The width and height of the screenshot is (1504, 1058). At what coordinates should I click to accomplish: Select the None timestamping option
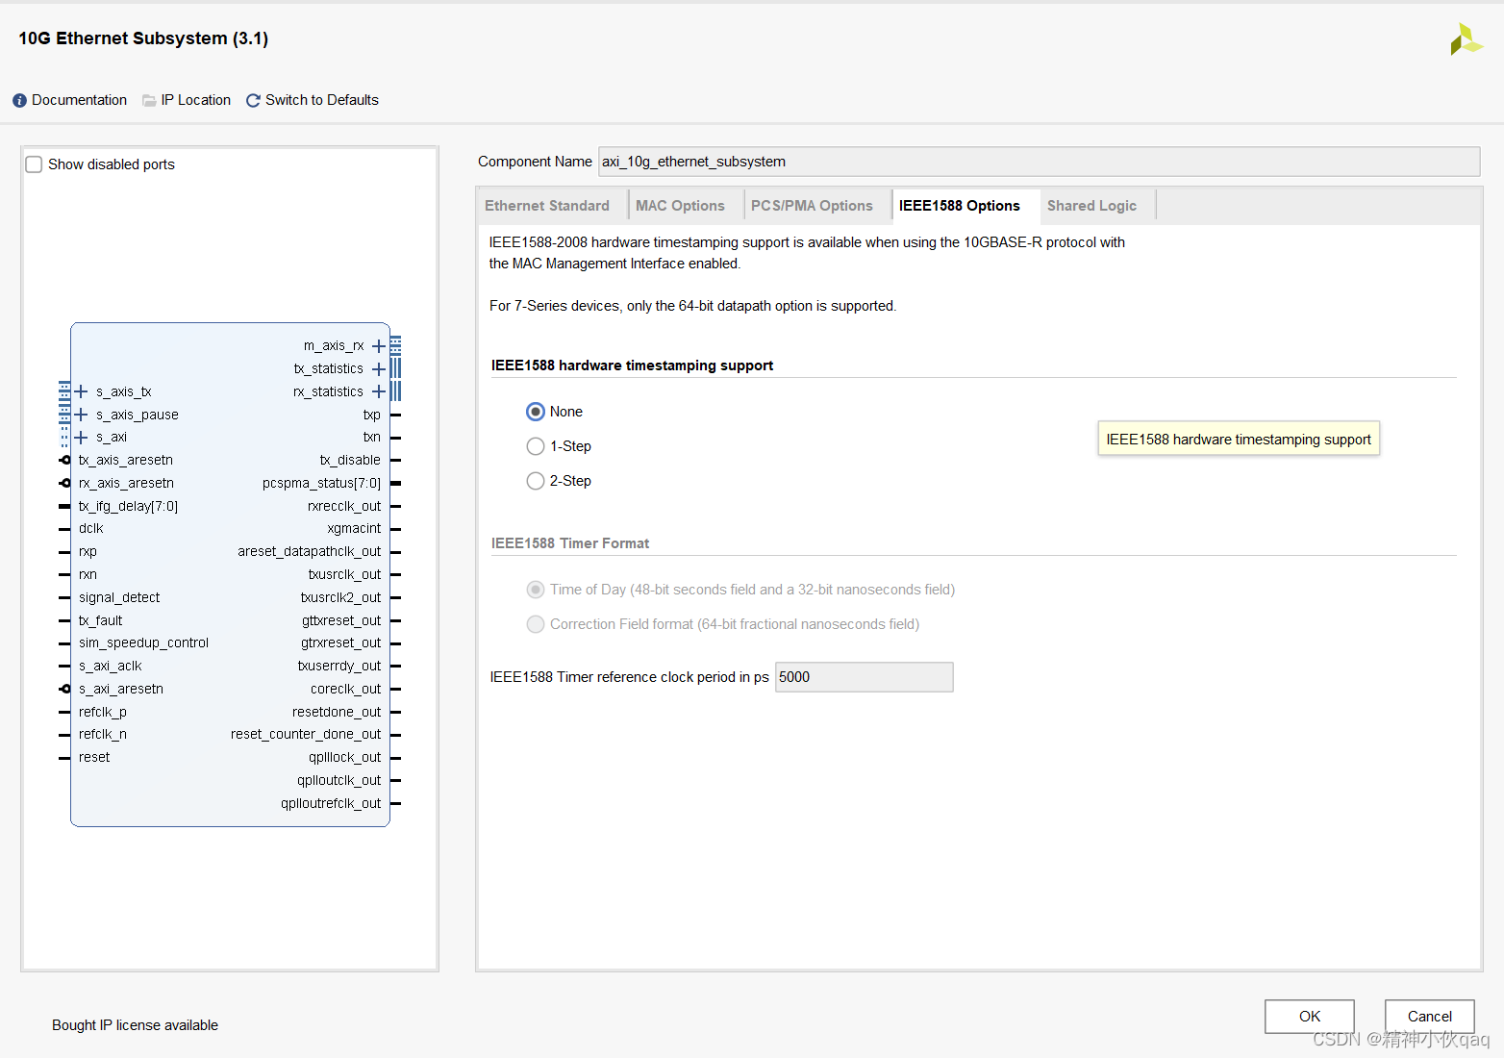coord(536,412)
